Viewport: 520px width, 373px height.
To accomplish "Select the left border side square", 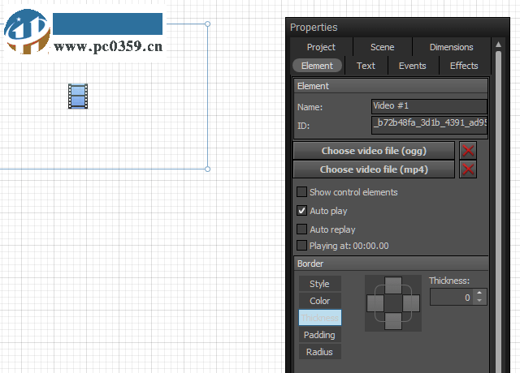I will point(375,303).
